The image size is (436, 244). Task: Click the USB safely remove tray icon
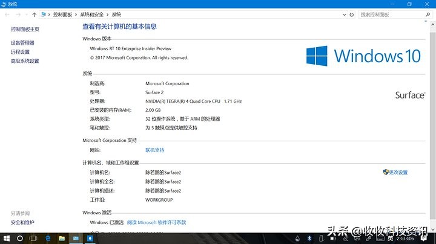pos(321,239)
